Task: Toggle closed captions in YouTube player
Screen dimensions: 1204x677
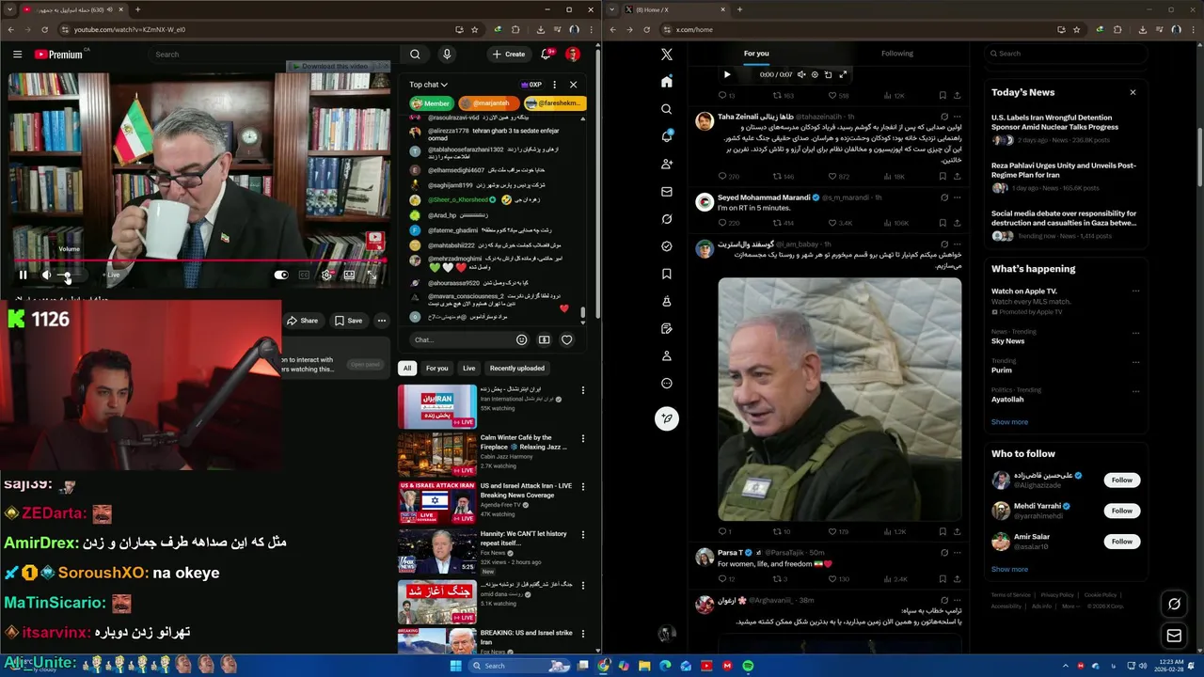Action: point(304,276)
